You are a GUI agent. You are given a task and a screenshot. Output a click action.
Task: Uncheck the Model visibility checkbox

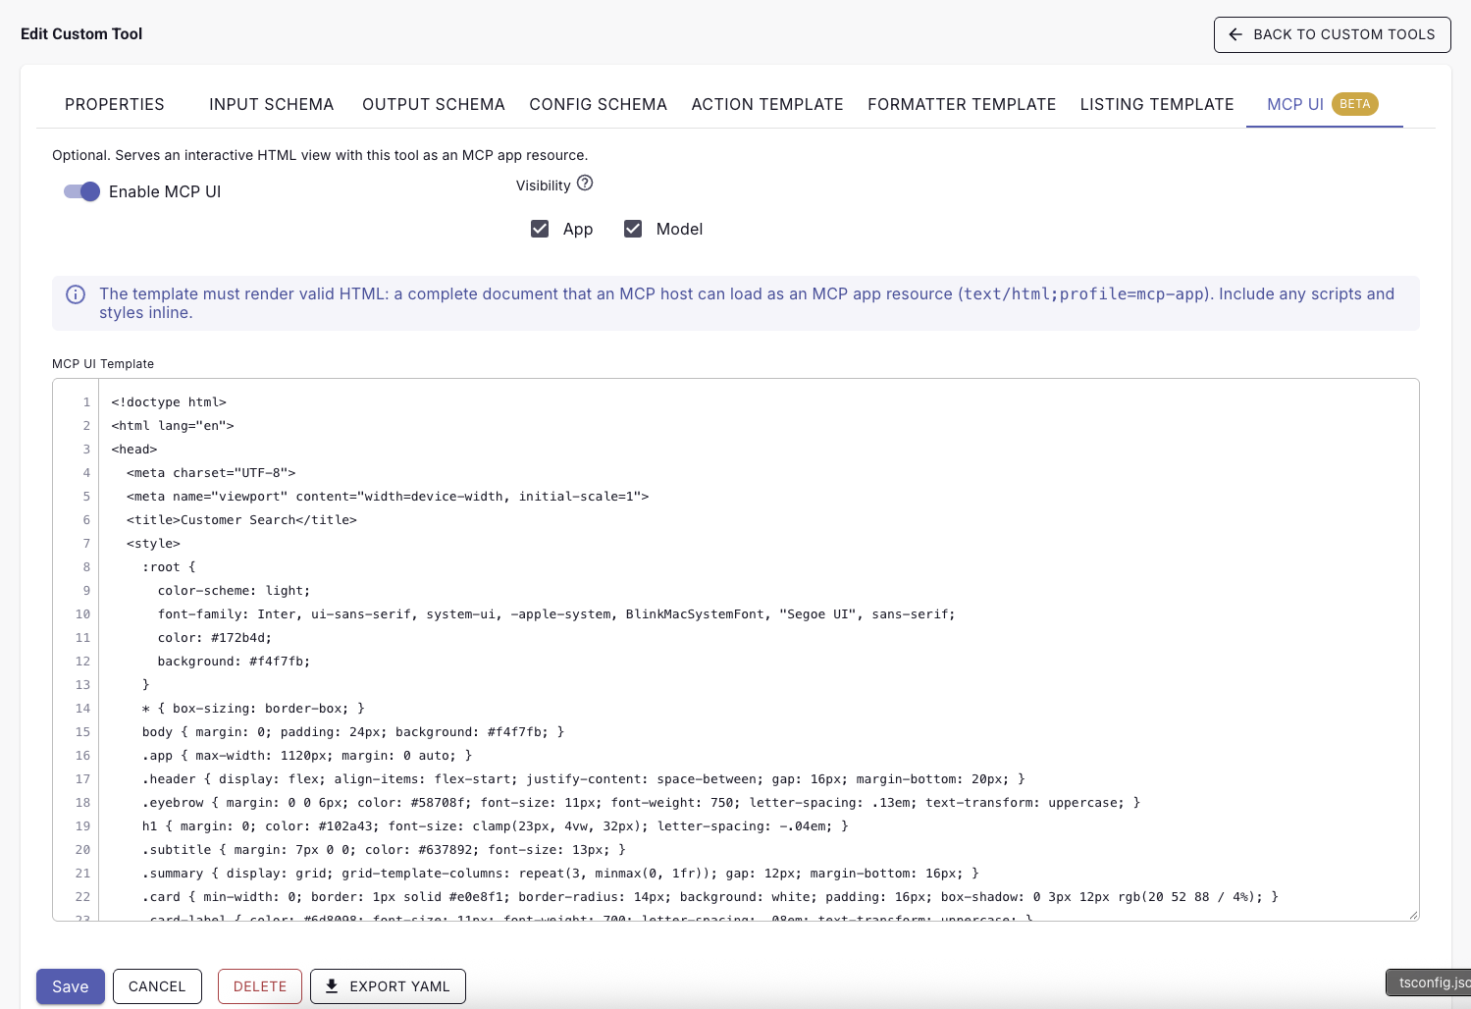[633, 229]
